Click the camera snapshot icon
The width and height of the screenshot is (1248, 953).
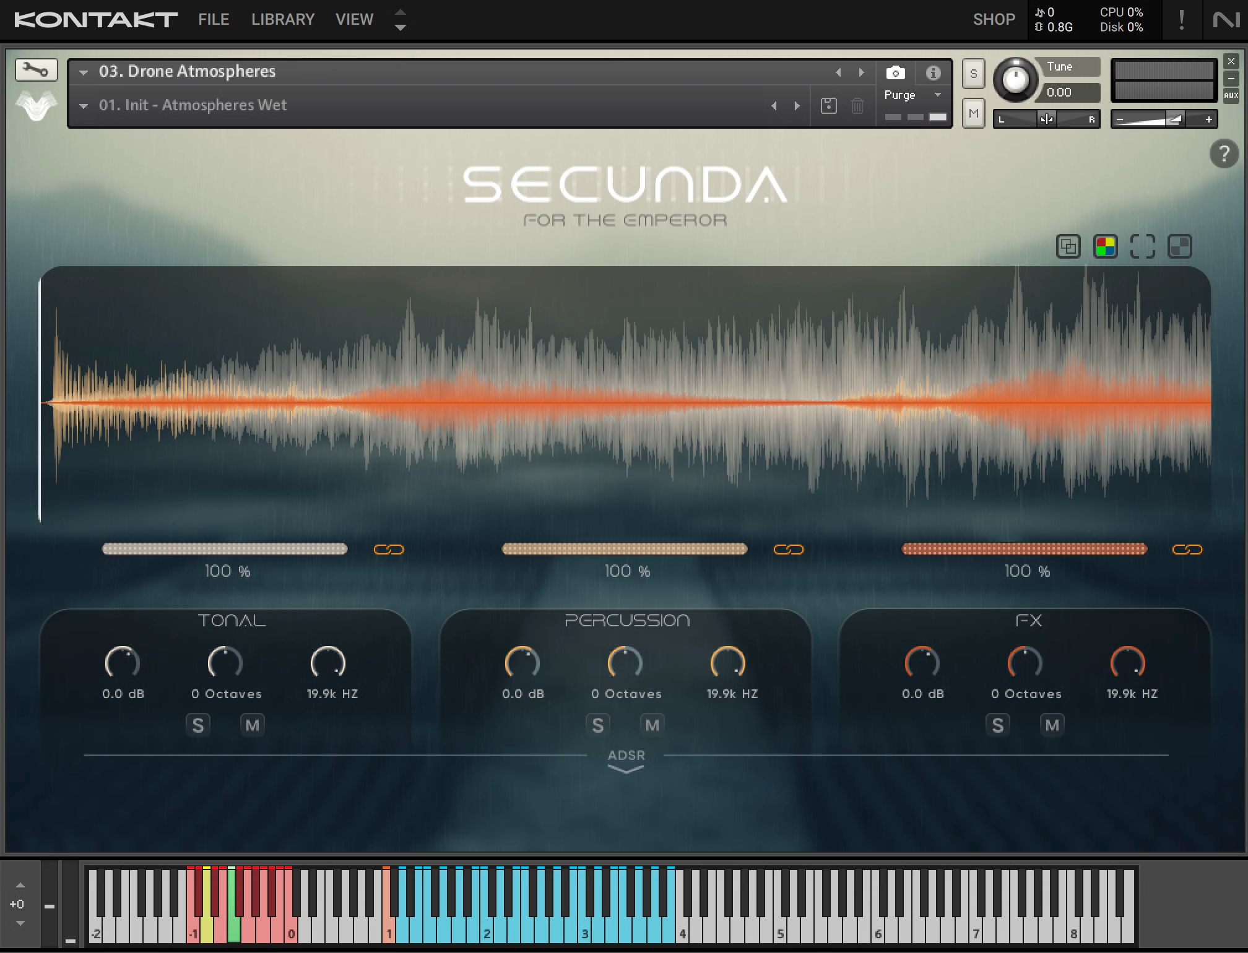(x=895, y=73)
